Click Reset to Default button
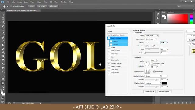 (x=164, y=92)
